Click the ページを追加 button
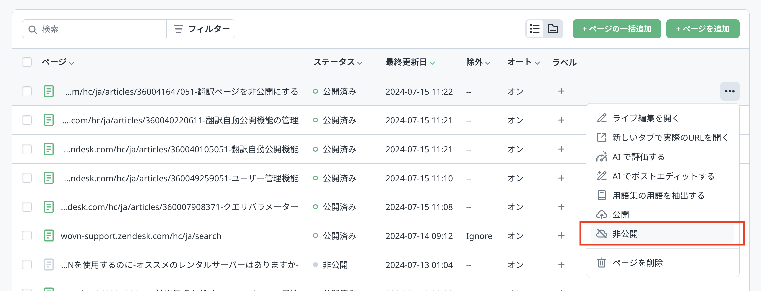This screenshot has width=761, height=291. click(x=702, y=29)
